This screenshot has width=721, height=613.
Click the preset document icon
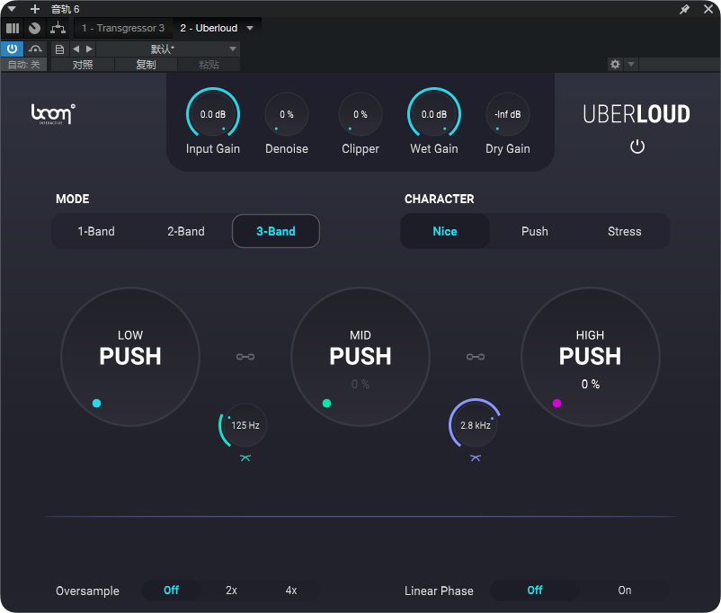pyautogui.click(x=59, y=49)
